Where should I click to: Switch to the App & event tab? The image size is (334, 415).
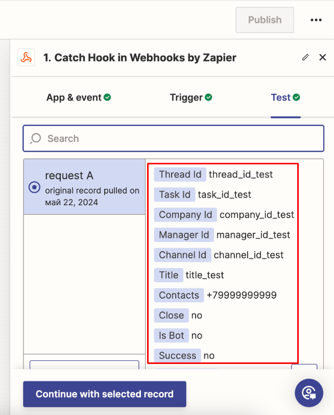(x=74, y=97)
